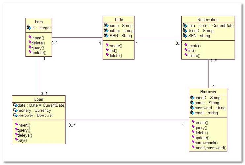Click the attribute icon next to Tittle author

point(106,30)
